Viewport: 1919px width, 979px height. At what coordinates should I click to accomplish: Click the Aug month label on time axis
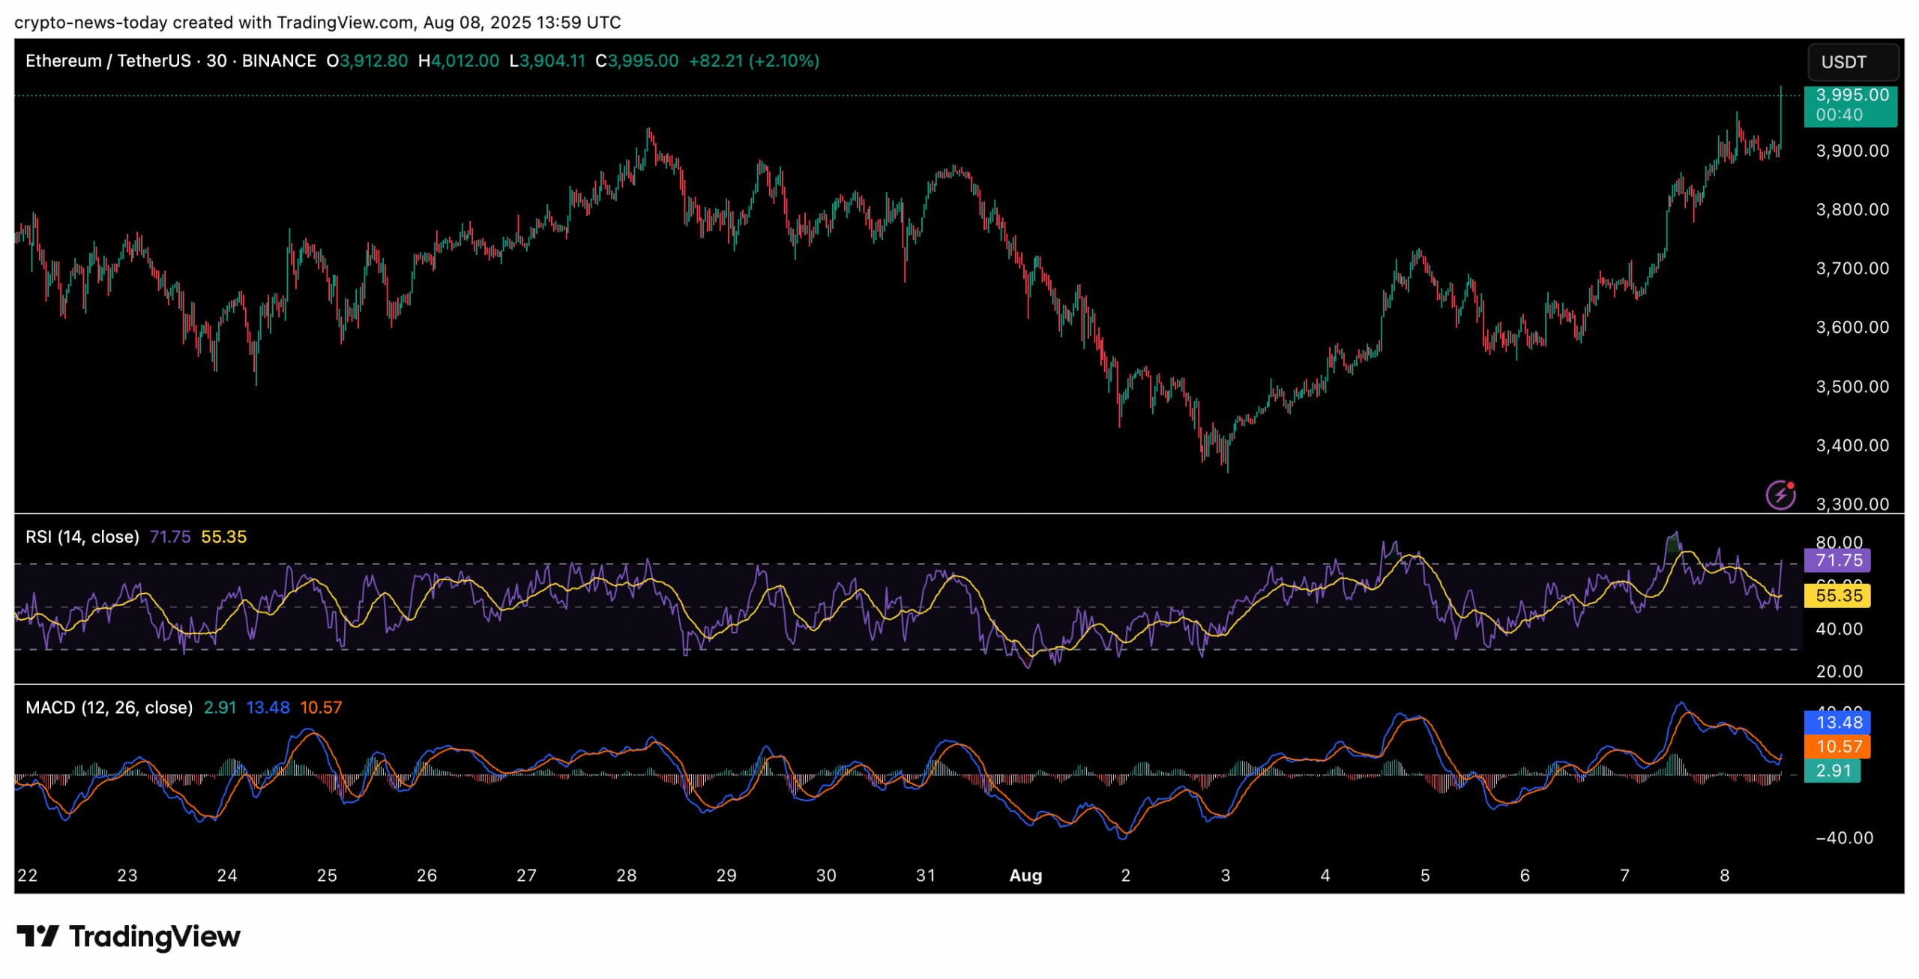(x=1025, y=875)
